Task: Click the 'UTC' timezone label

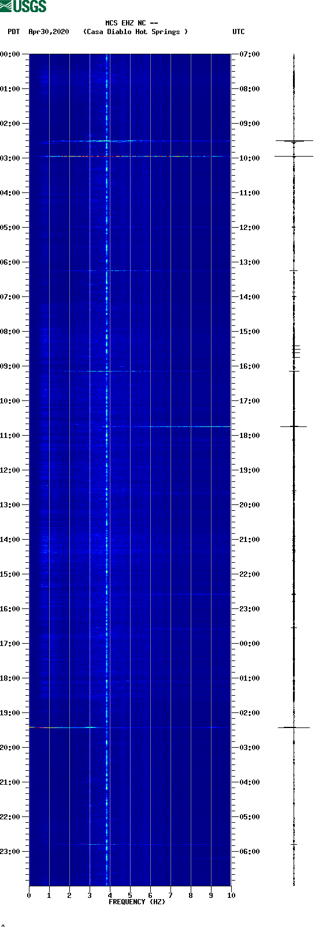Action: [239, 32]
